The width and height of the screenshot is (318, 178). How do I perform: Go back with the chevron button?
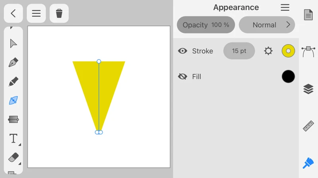[x=13, y=13]
